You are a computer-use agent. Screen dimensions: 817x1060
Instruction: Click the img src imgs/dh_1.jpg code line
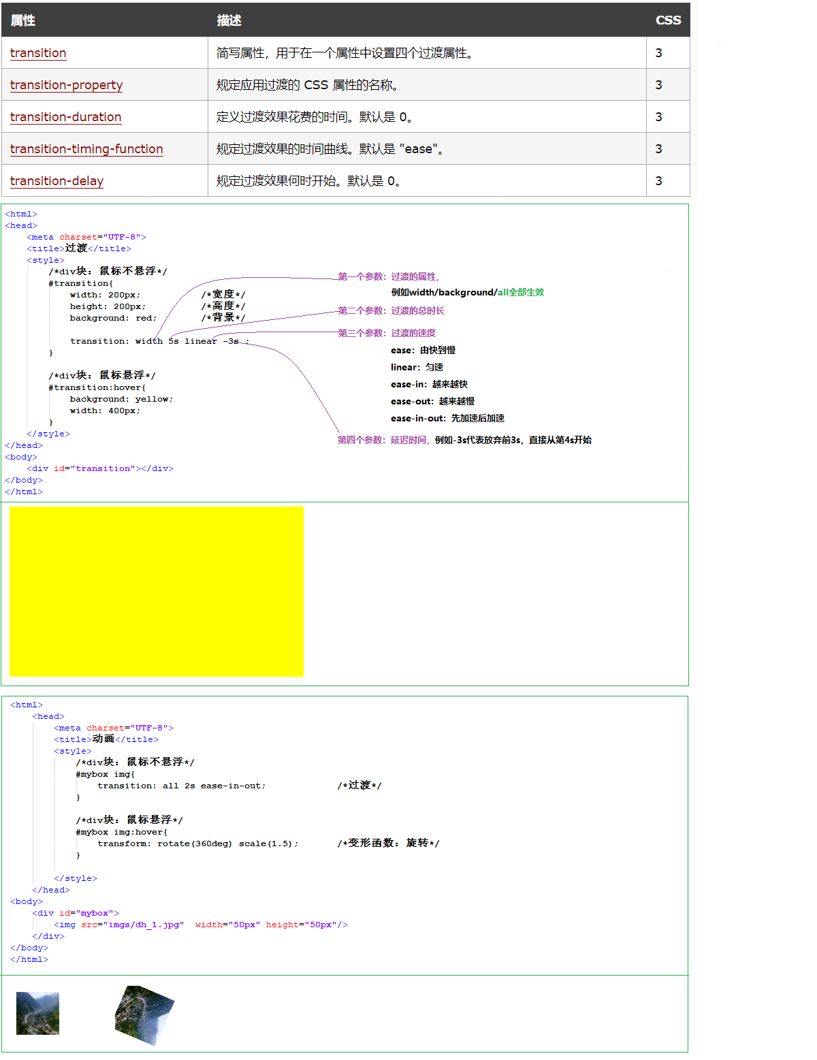click(201, 925)
